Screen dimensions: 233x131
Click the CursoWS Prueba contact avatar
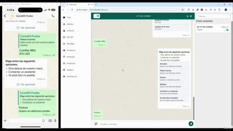[12, 16]
